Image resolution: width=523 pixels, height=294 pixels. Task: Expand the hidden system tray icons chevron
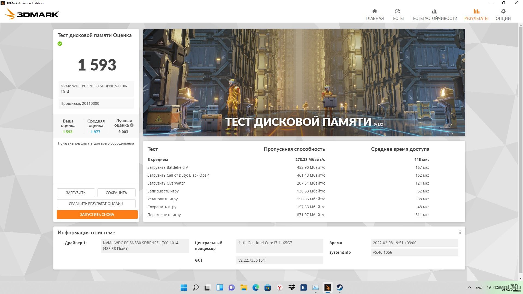[x=470, y=287]
